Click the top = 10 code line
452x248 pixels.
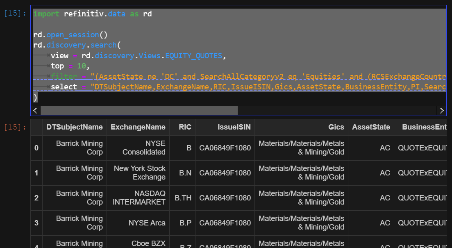tap(70, 66)
